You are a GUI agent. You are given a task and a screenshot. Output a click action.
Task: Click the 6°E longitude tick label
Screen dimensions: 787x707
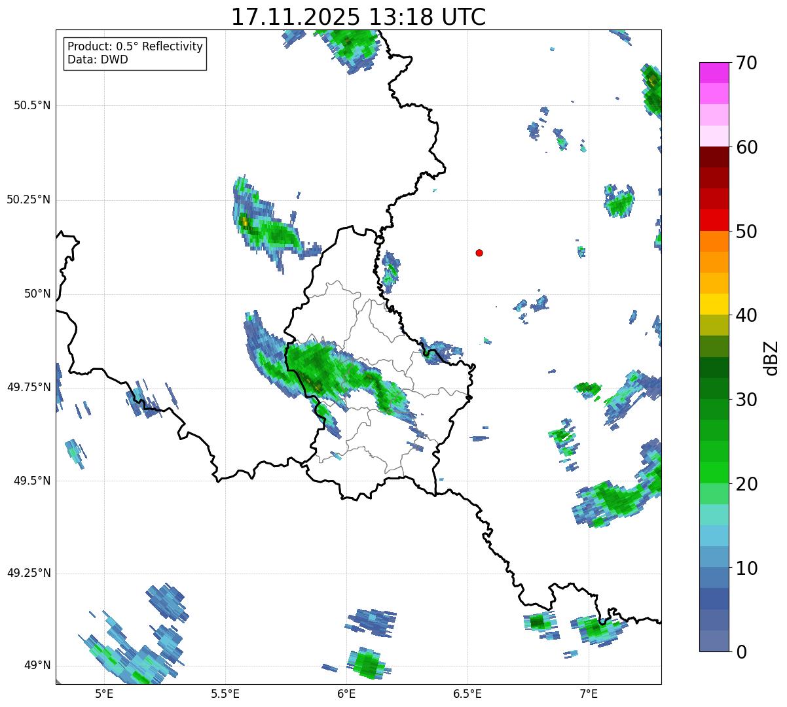click(x=346, y=693)
